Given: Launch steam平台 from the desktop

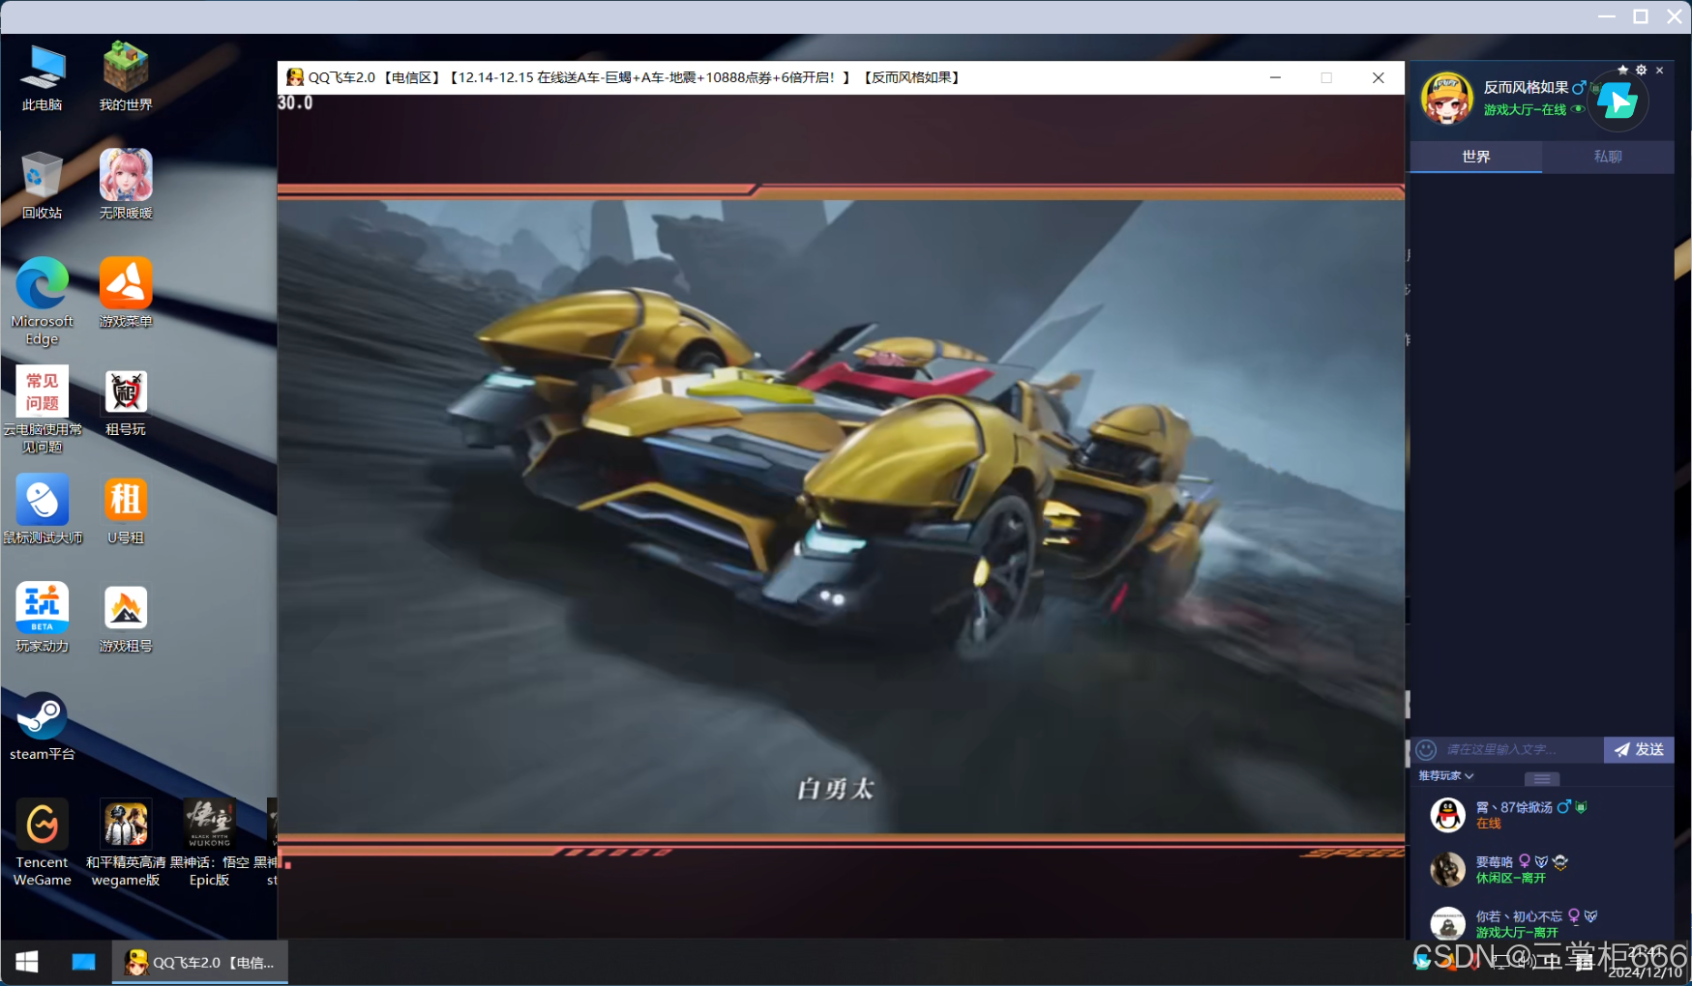Looking at the screenshot, I should point(43,726).
